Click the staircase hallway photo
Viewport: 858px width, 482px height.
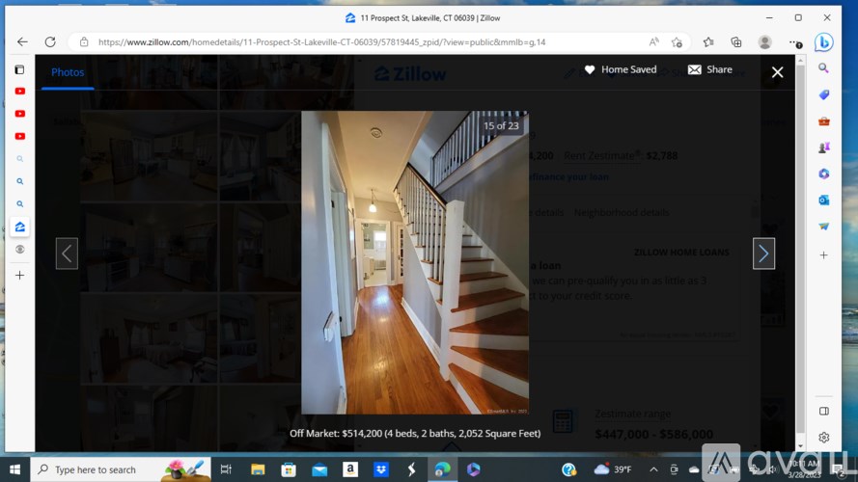(x=415, y=262)
